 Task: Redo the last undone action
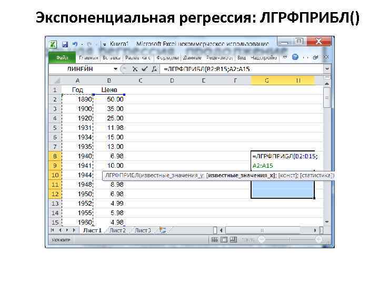[x=89, y=44]
